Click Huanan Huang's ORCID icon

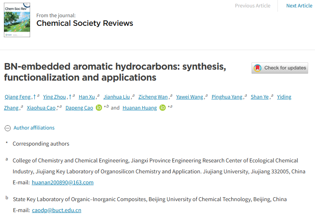pos(163,108)
